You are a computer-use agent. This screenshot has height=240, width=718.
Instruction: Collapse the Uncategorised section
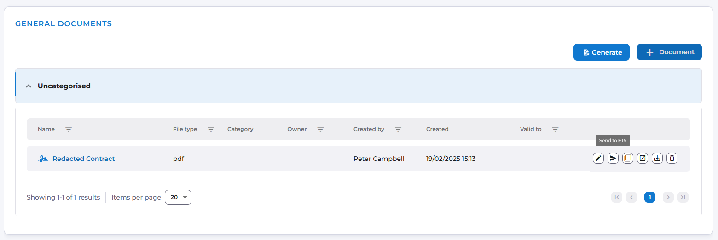[x=29, y=86]
